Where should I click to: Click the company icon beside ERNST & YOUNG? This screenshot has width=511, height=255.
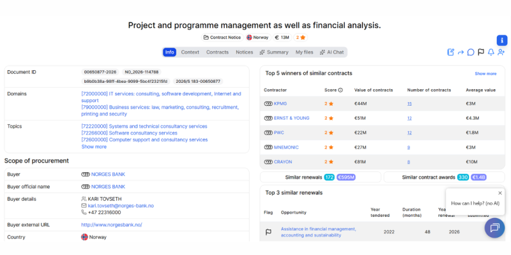coord(268,118)
